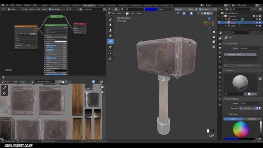
Task: Switch to the Texture Paint workspace tab
Action: click(89, 5)
